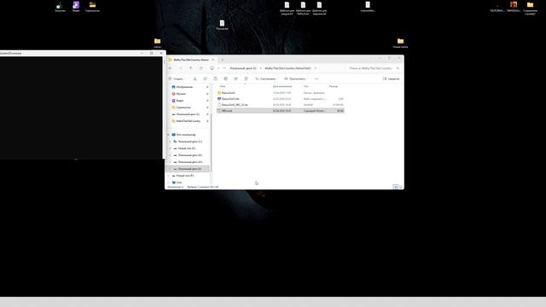Collapse the Этот компьютер tree node
546x307 pixels.
point(168,135)
